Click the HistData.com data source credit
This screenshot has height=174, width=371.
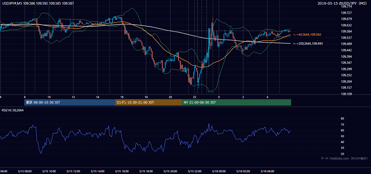coord(344,158)
